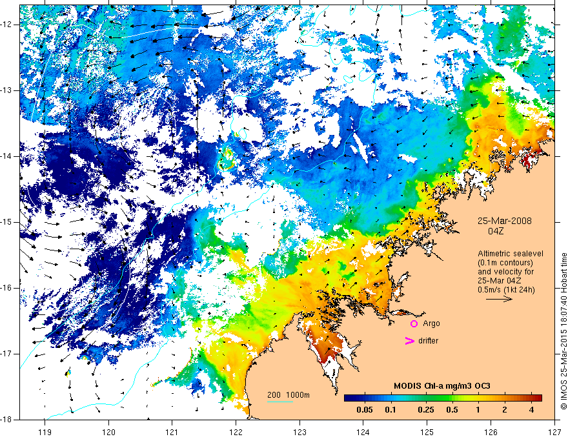The image size is (568, 439).
Task: Click the IMOS copyright timestamp text
Action: (x=563, y=331)
